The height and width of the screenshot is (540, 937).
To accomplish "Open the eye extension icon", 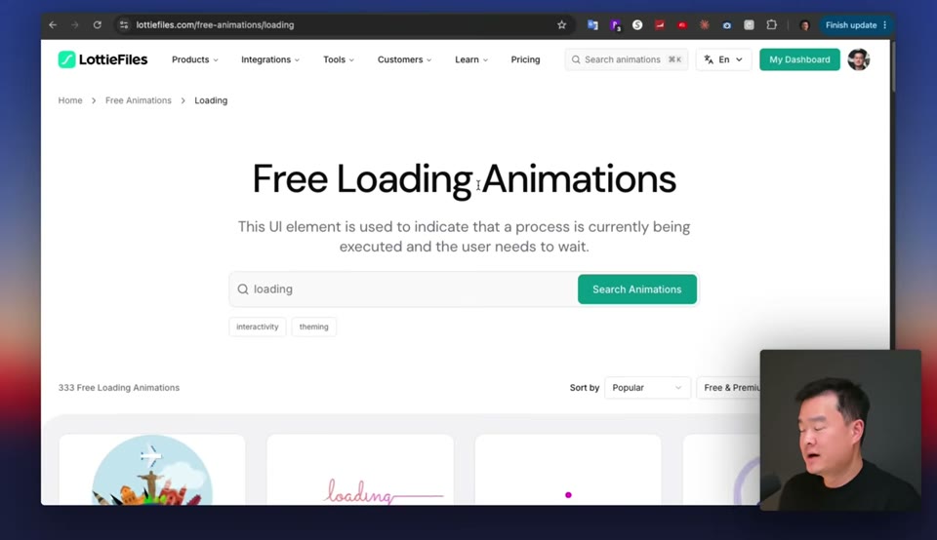I will pos(726,25).
